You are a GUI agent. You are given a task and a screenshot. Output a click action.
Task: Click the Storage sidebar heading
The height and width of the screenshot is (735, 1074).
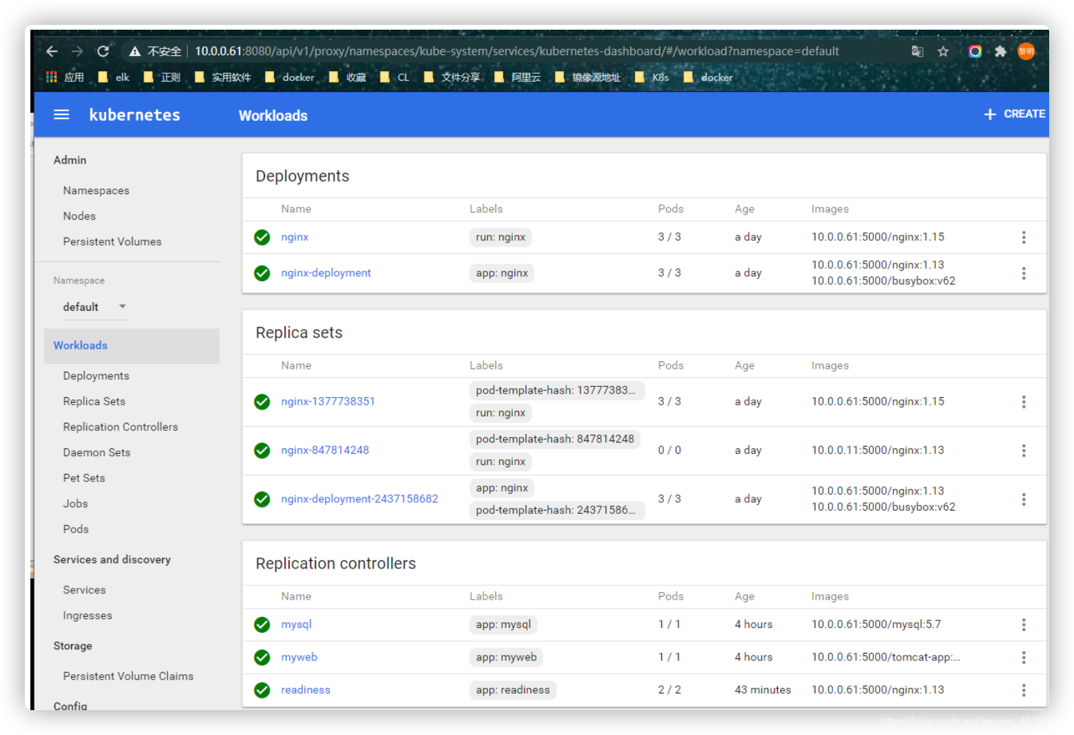(x=72, y=646)
